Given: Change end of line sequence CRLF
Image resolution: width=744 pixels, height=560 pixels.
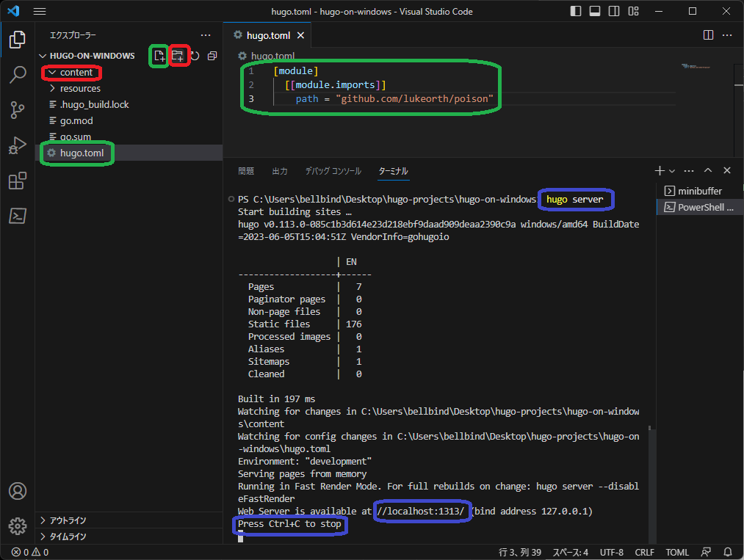Looking at the screenshot, I should click(x=644, y=553).
